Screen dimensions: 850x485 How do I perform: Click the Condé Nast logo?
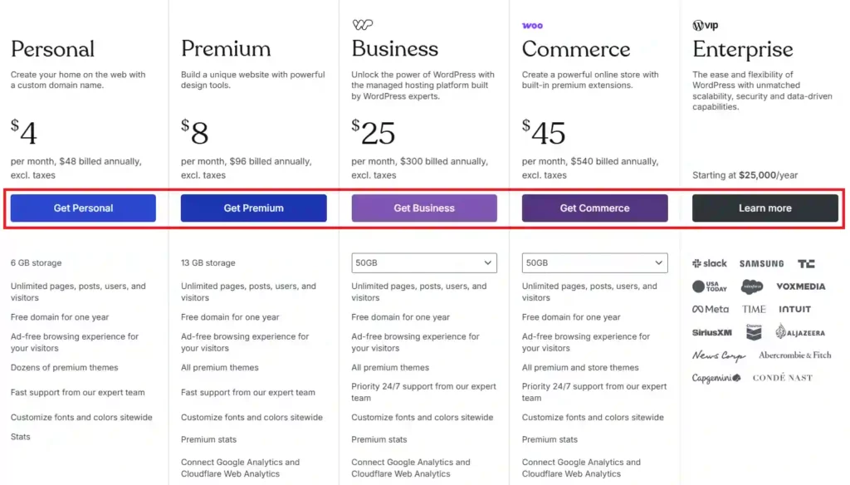pos(782,378)
